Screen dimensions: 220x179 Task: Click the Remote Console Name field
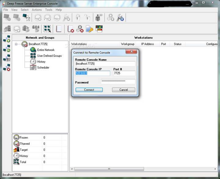[x=105, y=64]
